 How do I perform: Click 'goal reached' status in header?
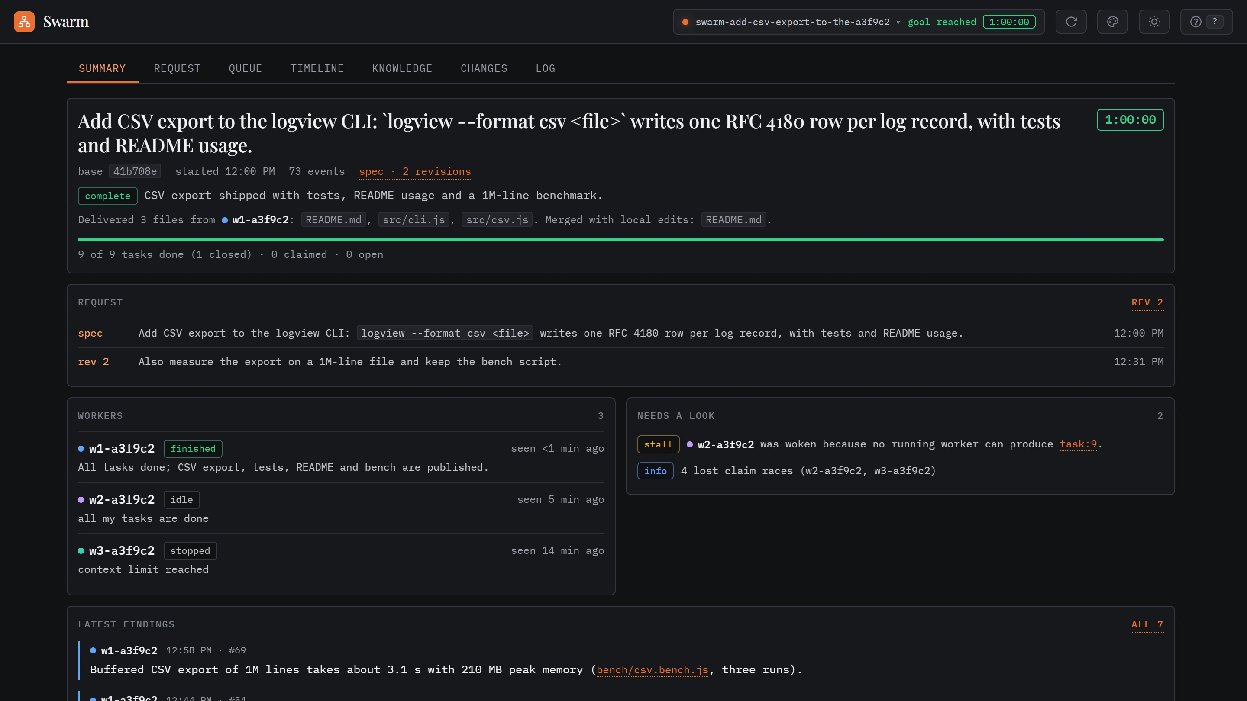942,22
